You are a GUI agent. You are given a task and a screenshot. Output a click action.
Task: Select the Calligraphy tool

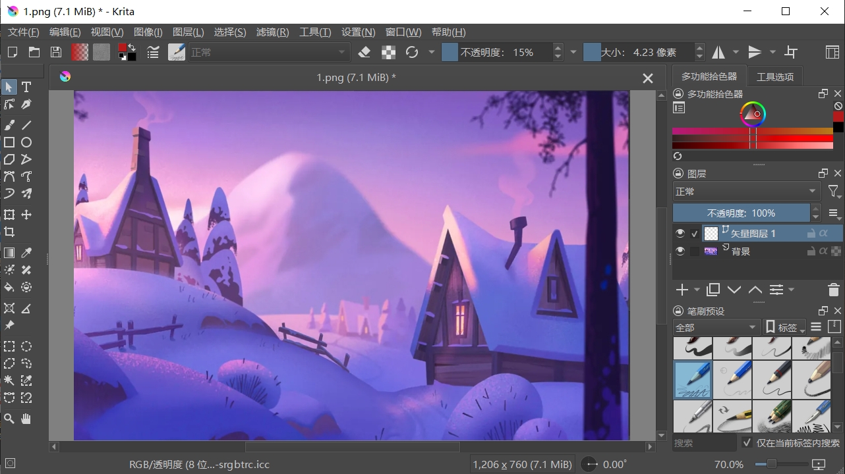point(26,104)
